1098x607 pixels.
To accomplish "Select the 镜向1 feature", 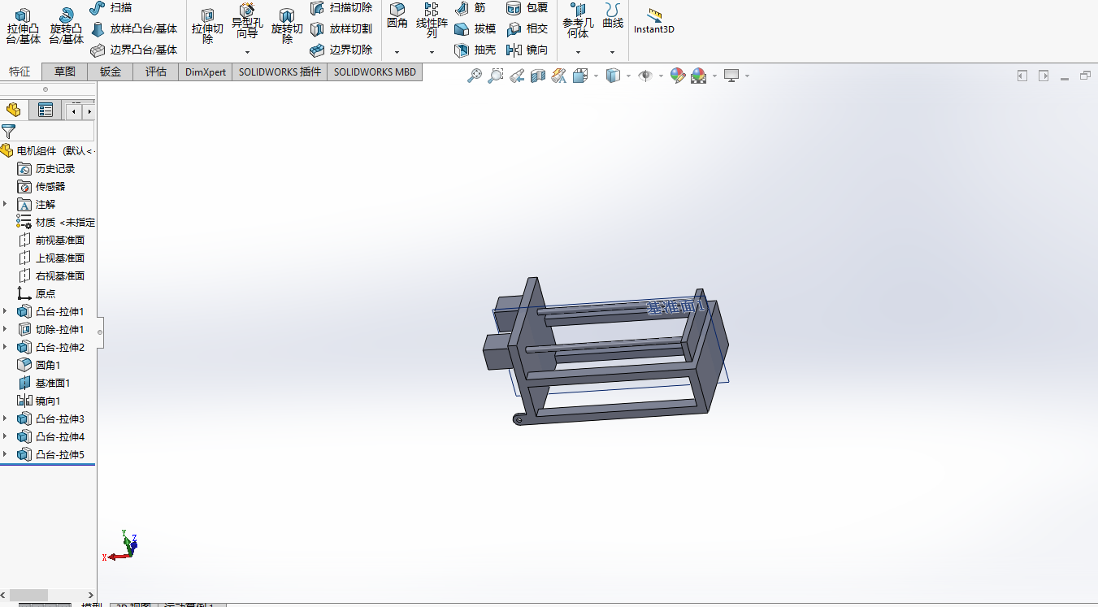I will pos(38,401).
